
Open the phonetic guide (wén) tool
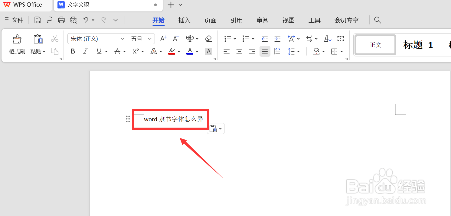[190, 39]
